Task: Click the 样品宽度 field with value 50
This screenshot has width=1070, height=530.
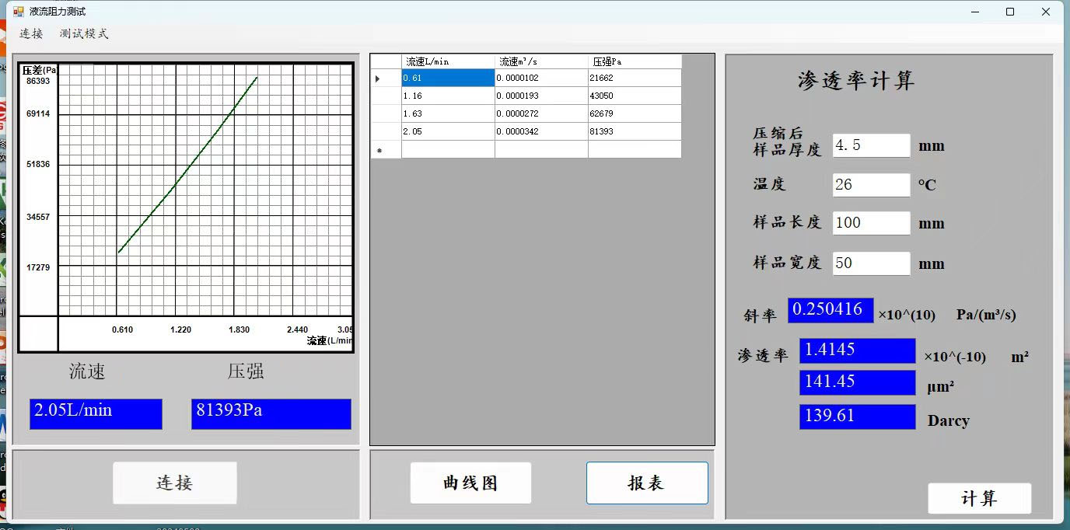Action: tap(870, 263)
